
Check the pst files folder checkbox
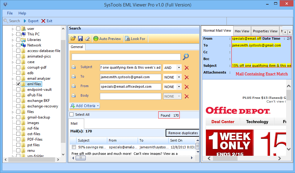18,145
